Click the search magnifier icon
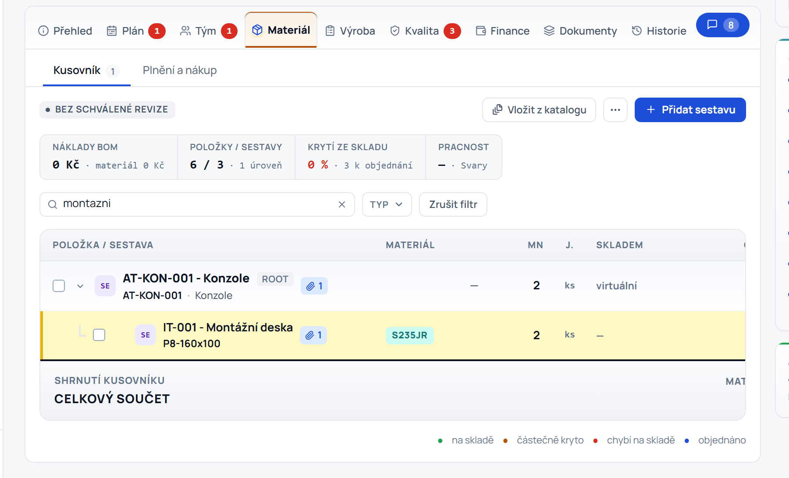 [x=53, y=204]
